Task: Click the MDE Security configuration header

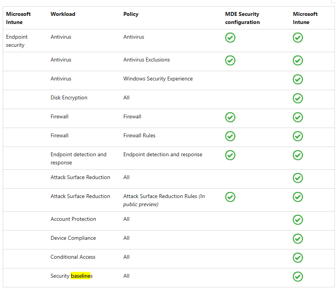Action: [x=242, y=18]
